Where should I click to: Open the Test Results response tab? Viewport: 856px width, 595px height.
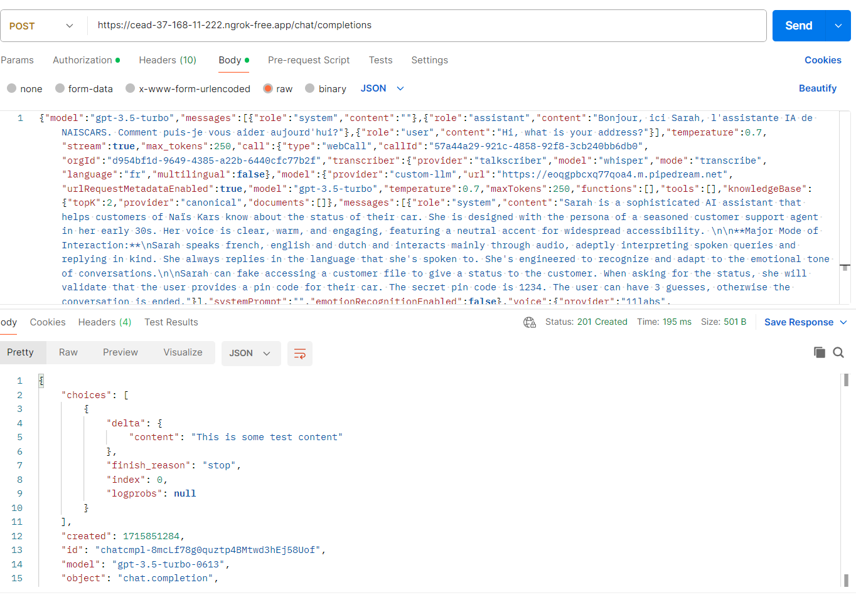click(171, 322)
